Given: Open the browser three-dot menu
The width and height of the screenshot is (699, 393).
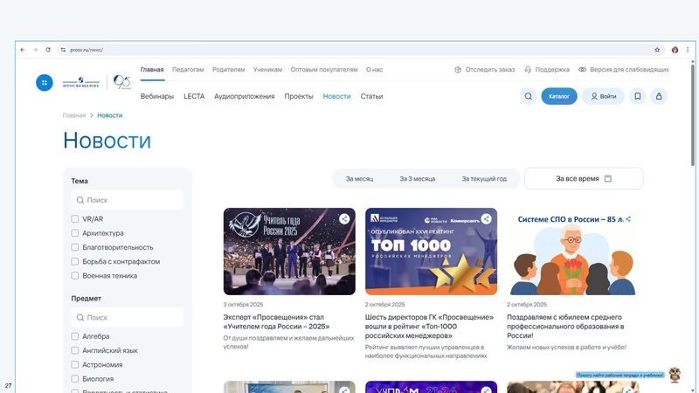Looking at the screenshot, I should click(x=688, y=50).
